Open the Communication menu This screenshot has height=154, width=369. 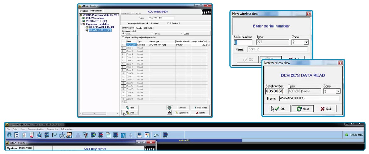(36, 129)
